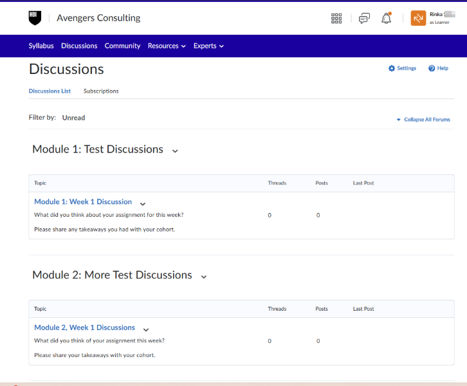Open the notifications bell icon
This screenshot has width=467, height=386.
(x=387, y=18)
